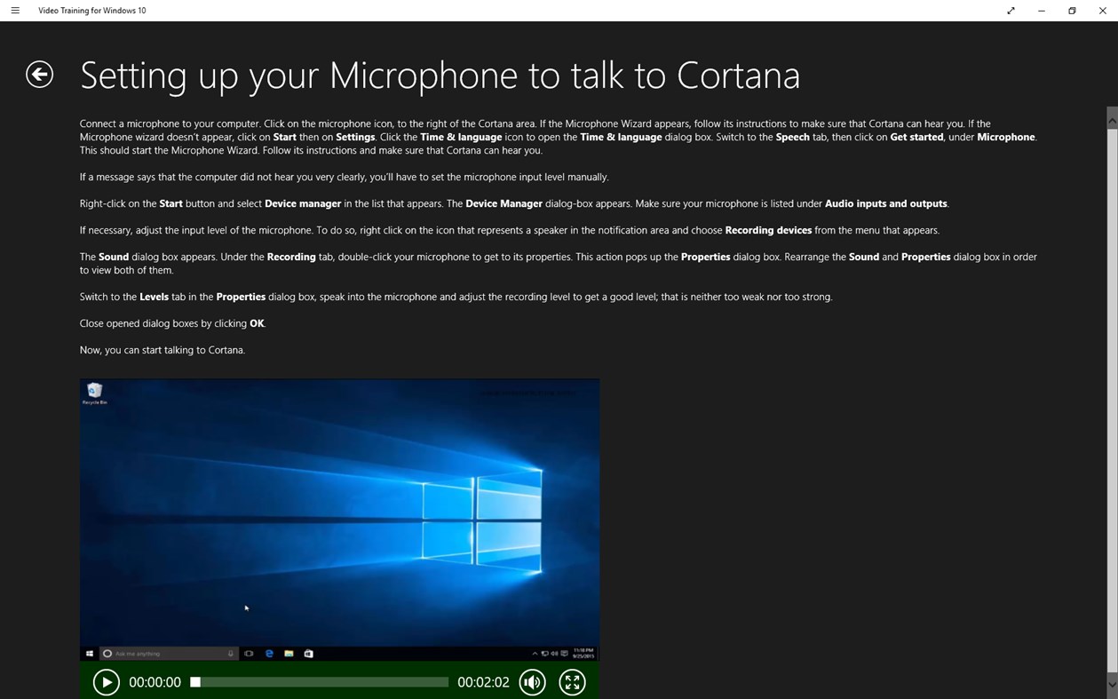Screen dimensions: 1118x699
Task: Click the volume icon in the video's system tray
Action: click(555, 653)
